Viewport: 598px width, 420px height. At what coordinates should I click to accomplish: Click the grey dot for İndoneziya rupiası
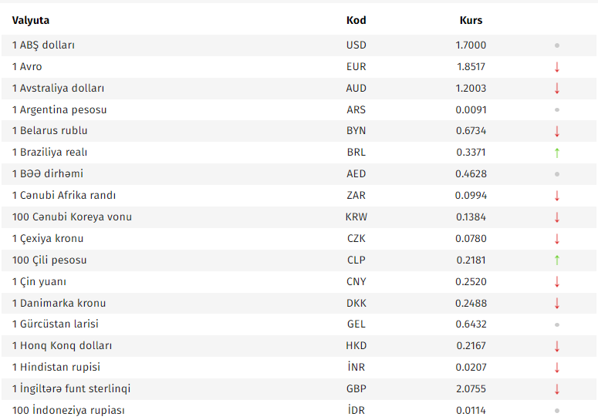point(556,411)
